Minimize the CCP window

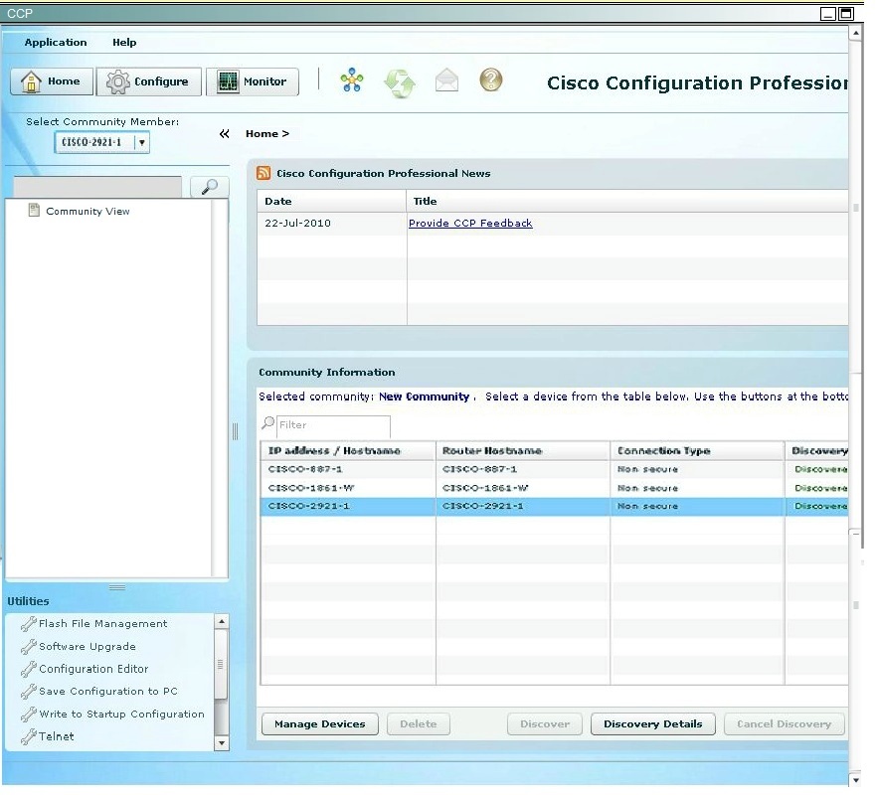click(827, 14)
